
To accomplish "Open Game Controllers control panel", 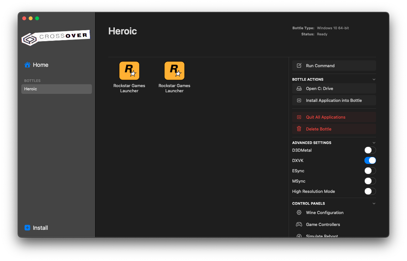I will [334, 224].
